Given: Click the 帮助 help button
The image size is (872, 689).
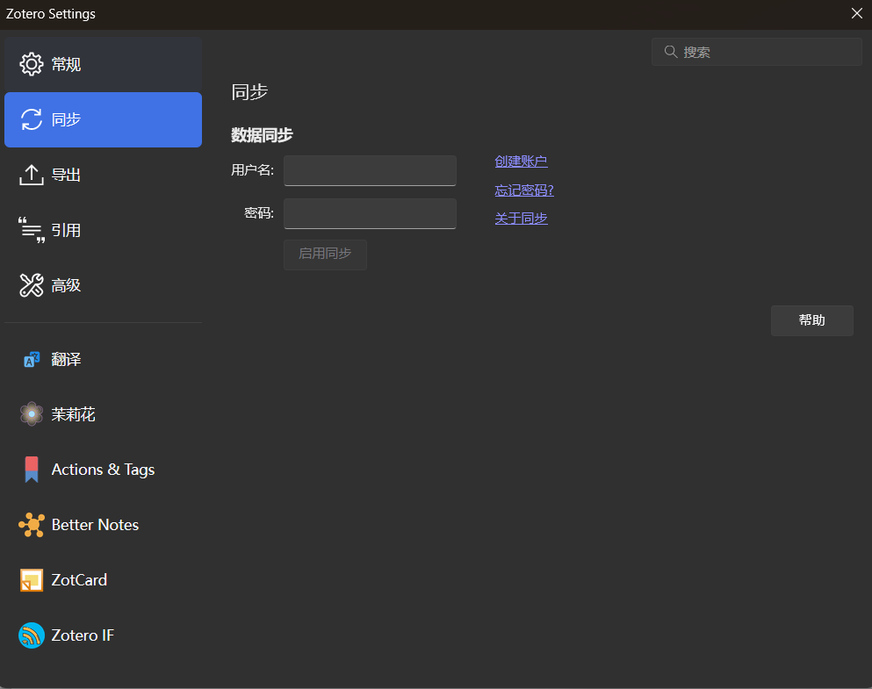Looking at the screenshot, I should point(811,320).
